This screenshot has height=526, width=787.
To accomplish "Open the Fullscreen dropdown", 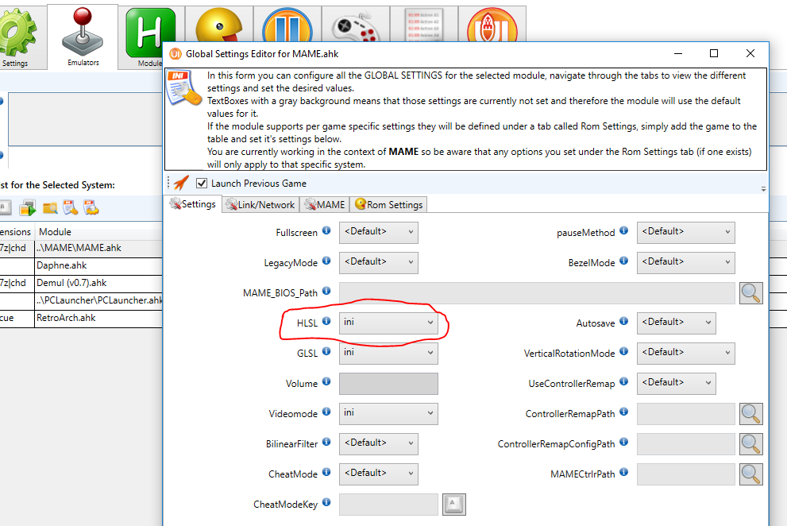I will 379,233.
